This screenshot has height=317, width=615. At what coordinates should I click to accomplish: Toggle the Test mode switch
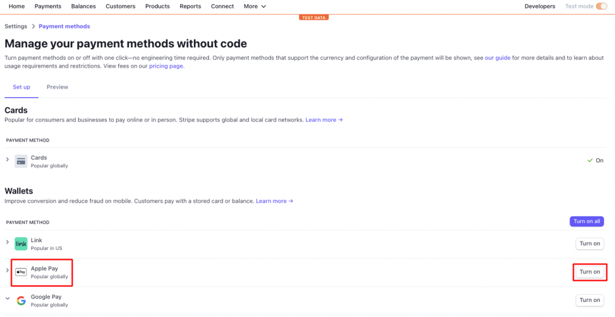pyautogui.click(x=601, y=6)
